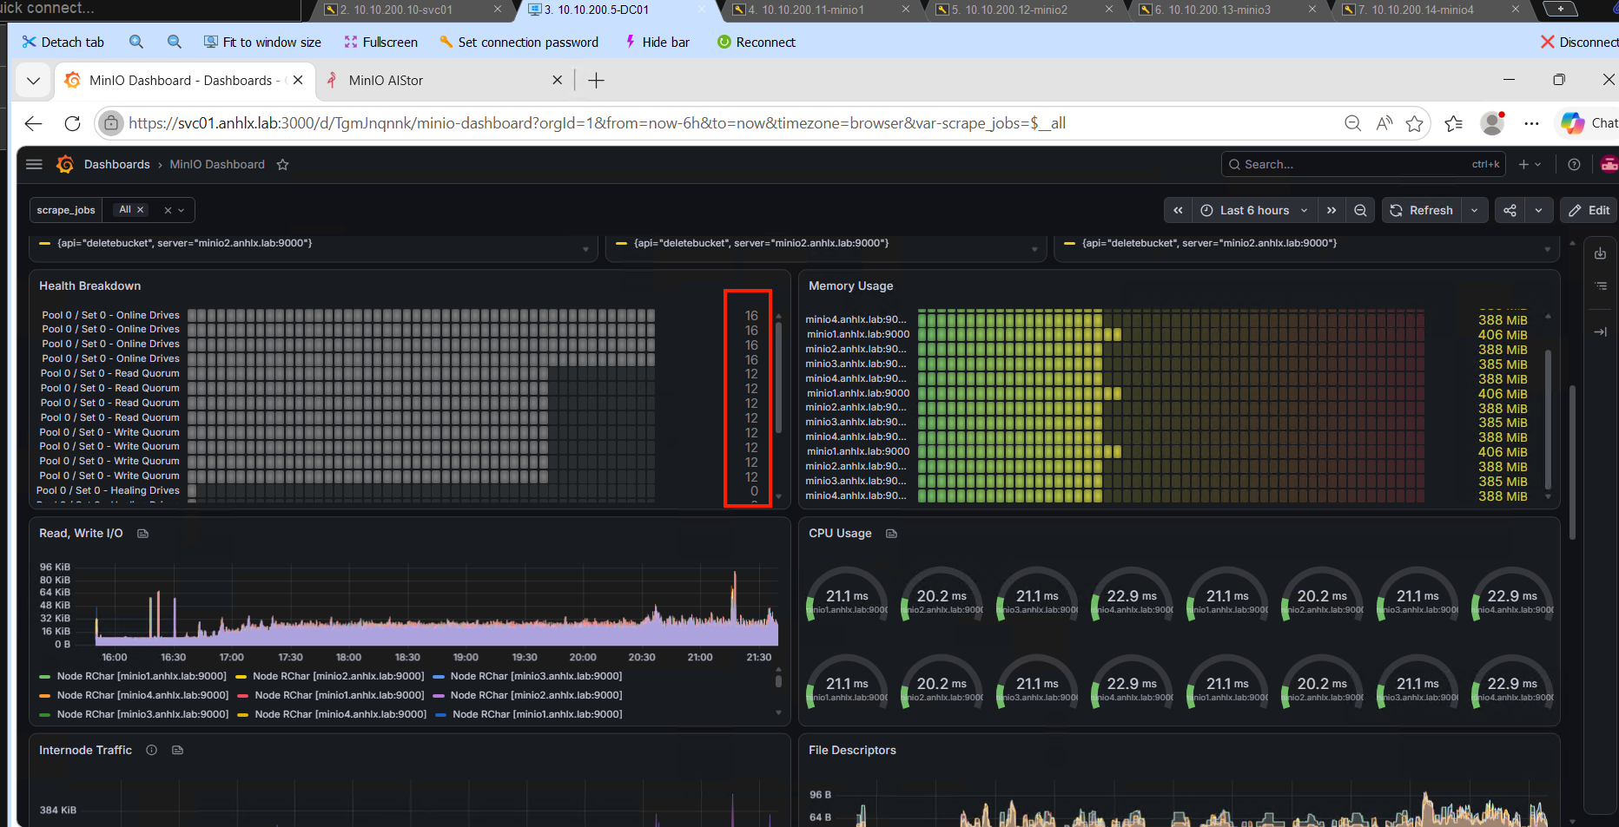Click the share dashboard icon

point(1510,210)
